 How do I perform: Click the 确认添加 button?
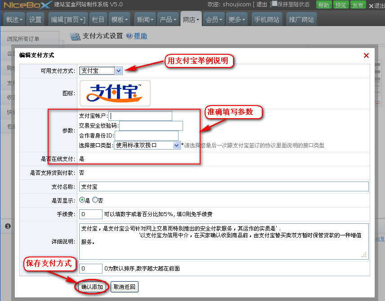92,287
